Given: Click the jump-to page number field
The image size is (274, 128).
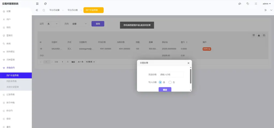Looking at the screenshot, I should click(x=62, y=62).
